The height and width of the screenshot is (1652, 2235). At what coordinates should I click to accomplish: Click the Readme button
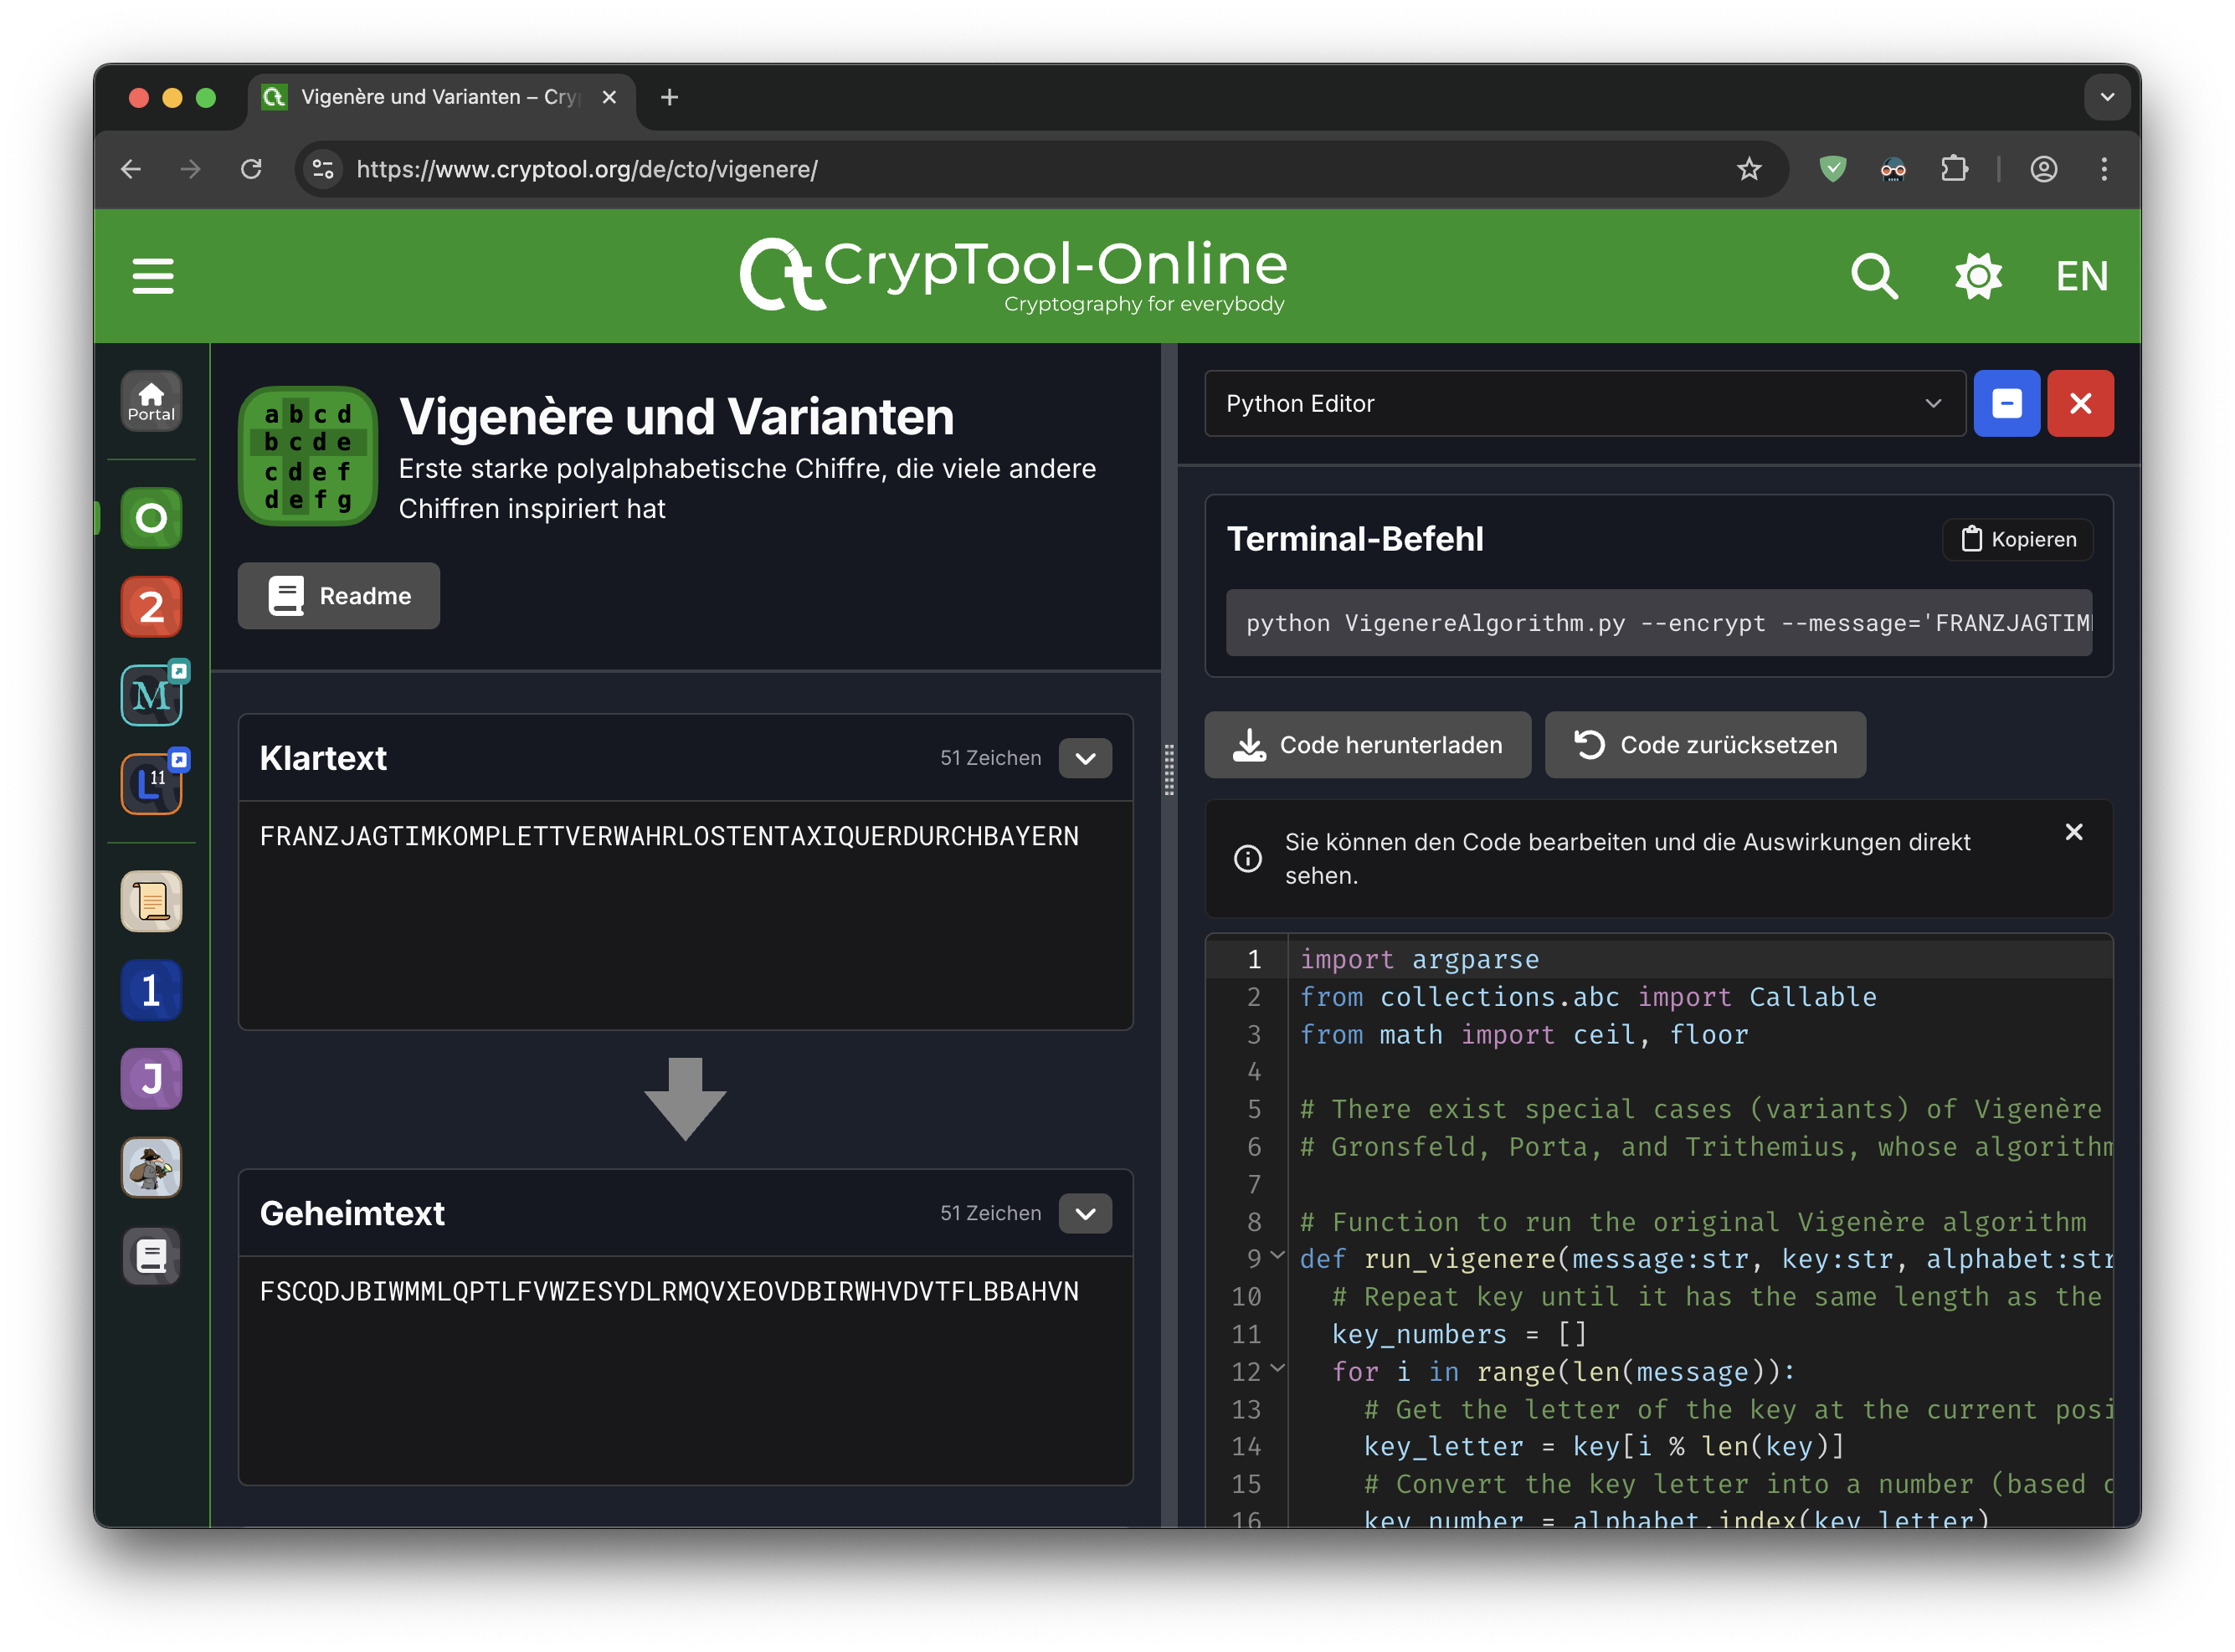(339, 596)
